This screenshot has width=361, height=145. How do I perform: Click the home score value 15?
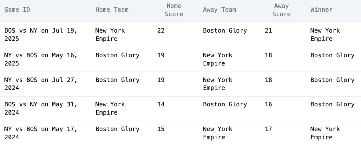tap(161, 129)
